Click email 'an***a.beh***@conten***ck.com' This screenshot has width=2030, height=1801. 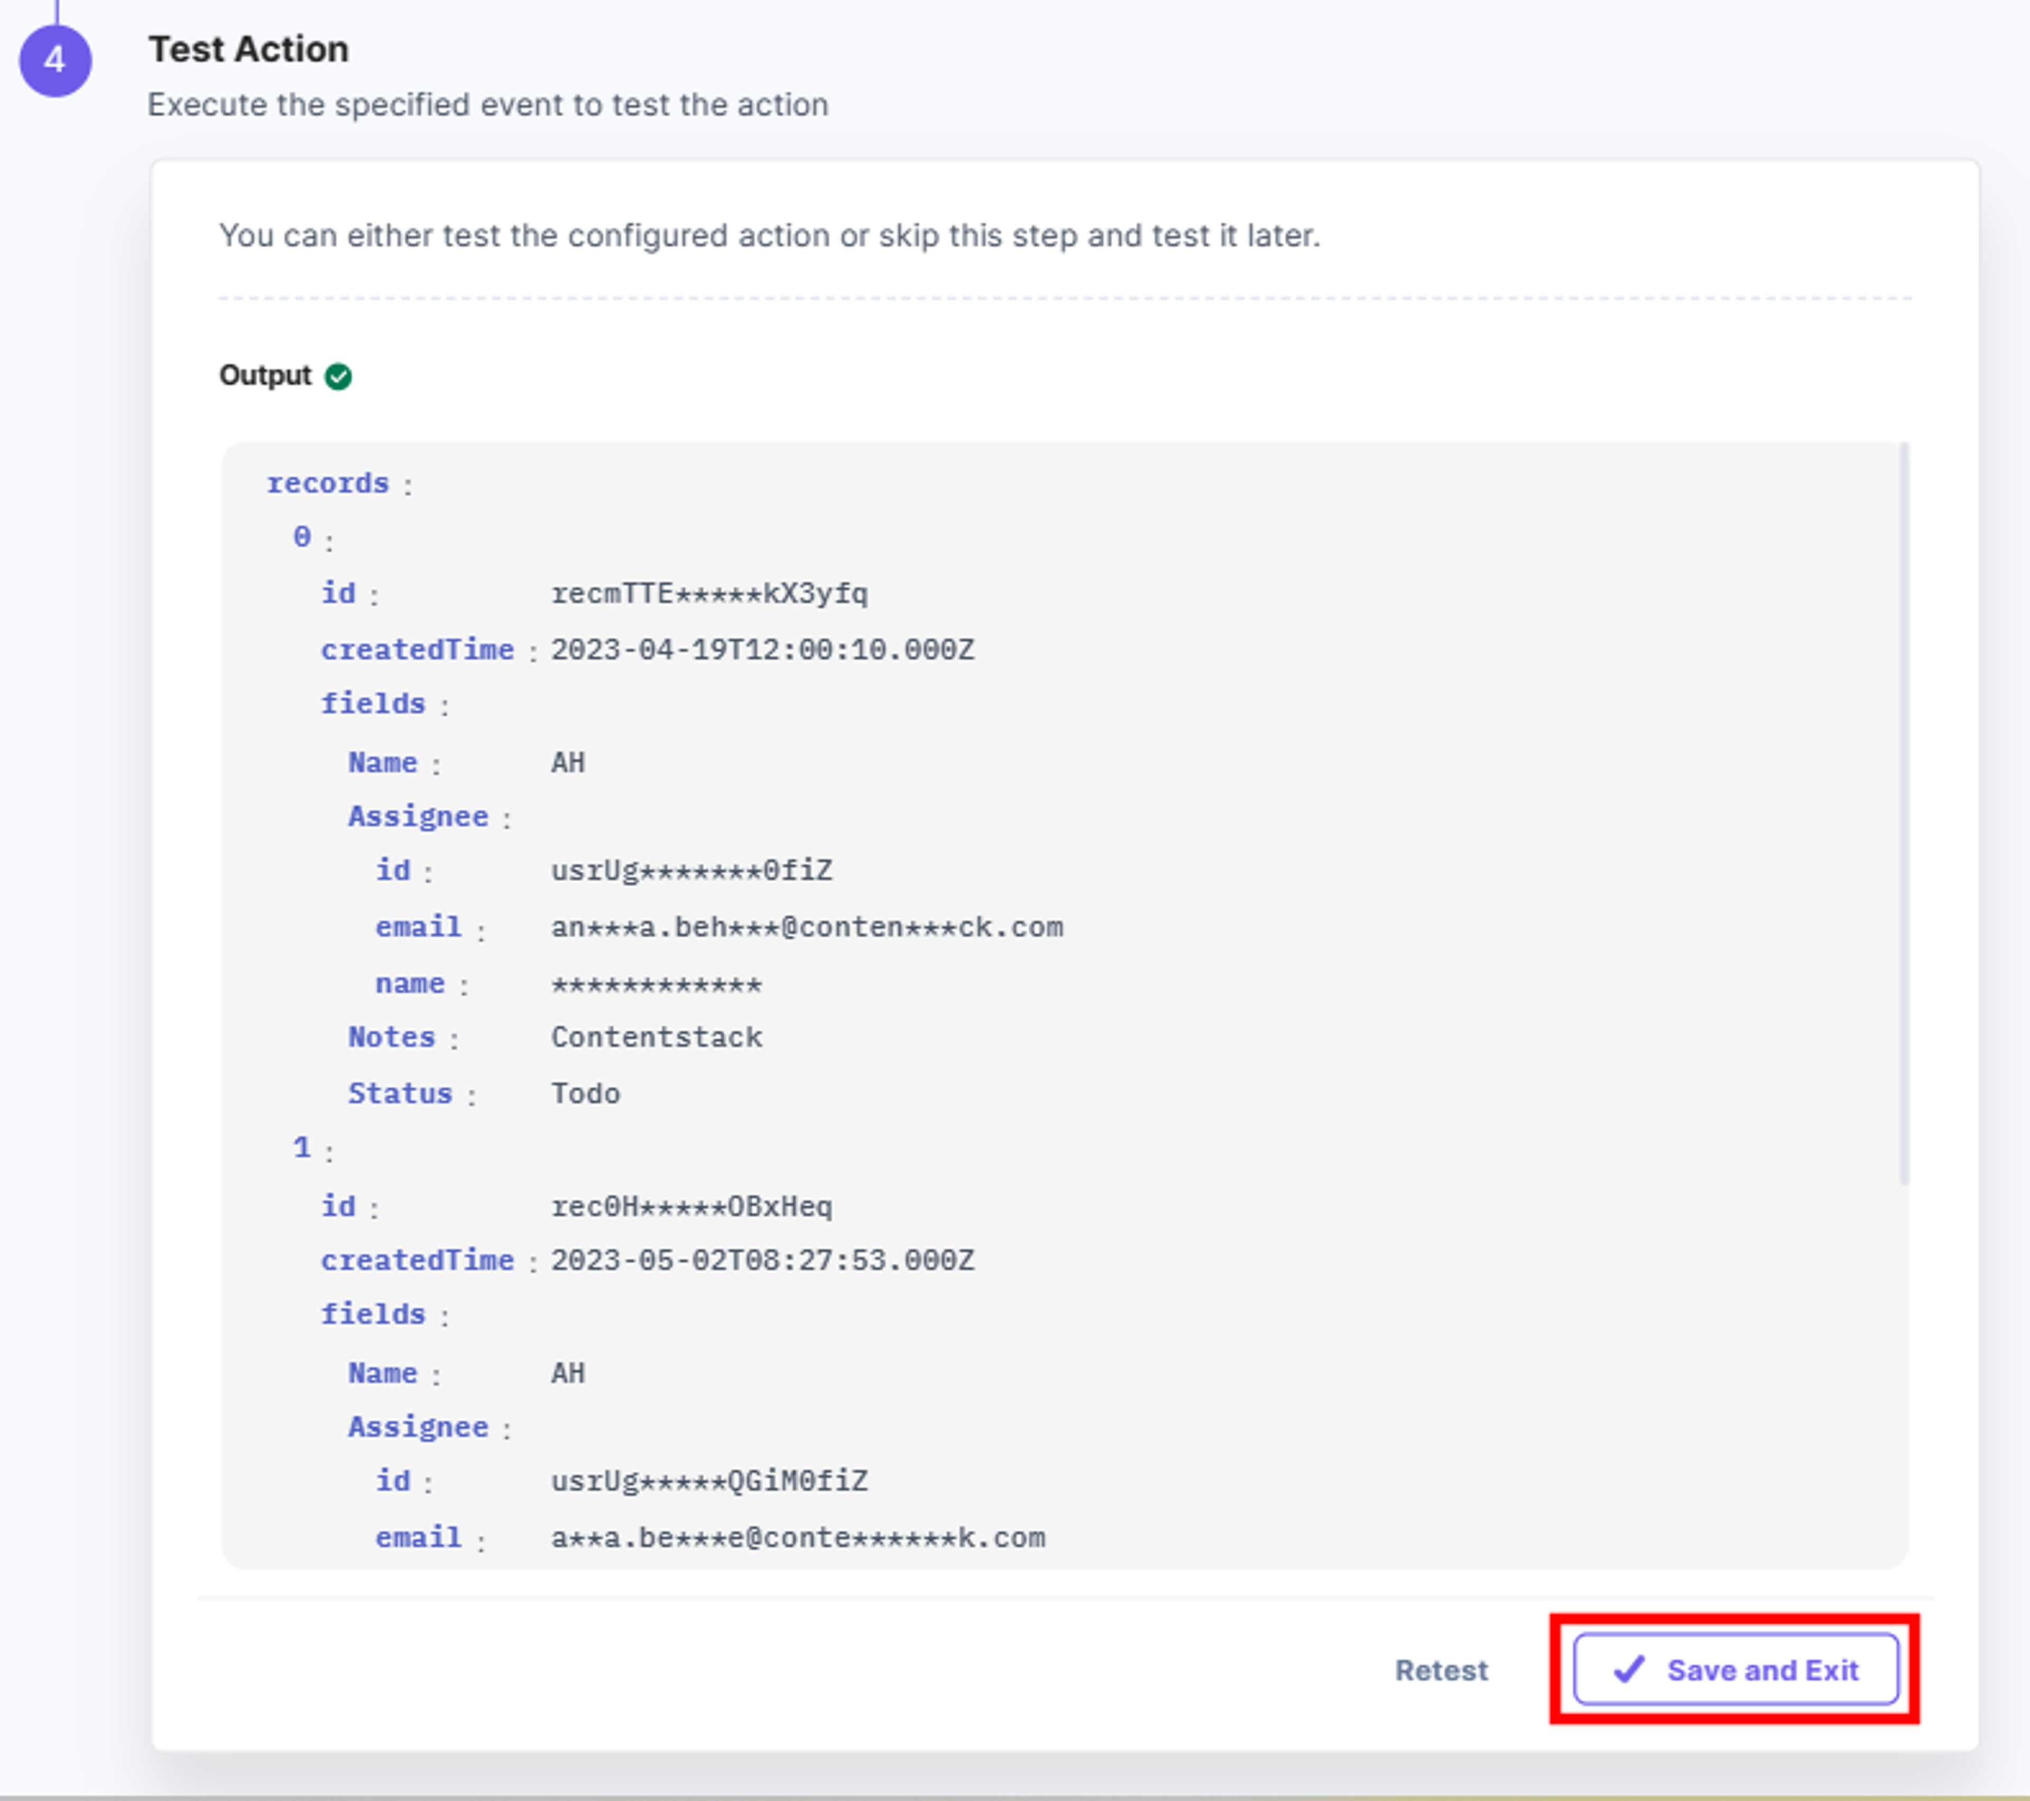[x=806, y=927]
